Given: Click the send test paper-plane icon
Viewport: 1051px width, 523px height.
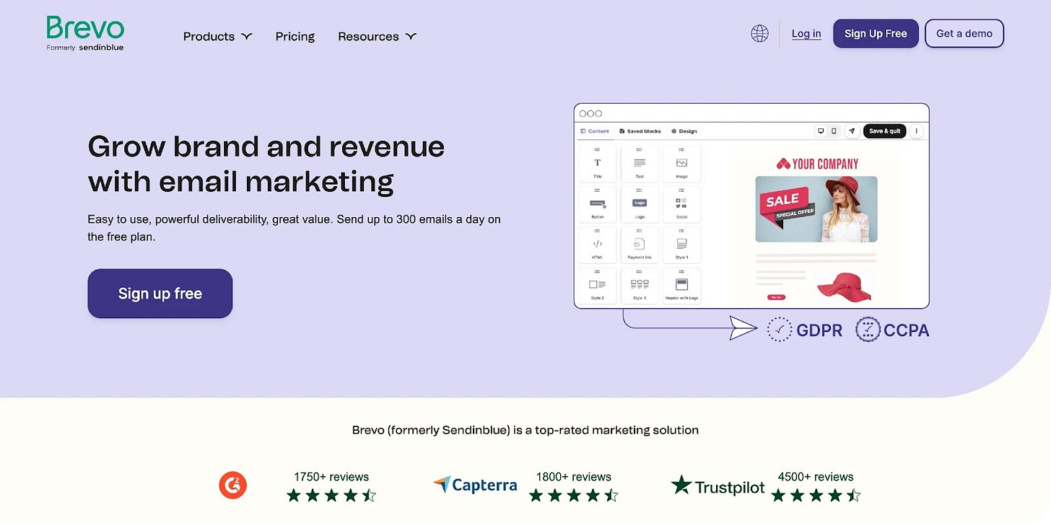Looking at the screenshot, I should point(852,131).
